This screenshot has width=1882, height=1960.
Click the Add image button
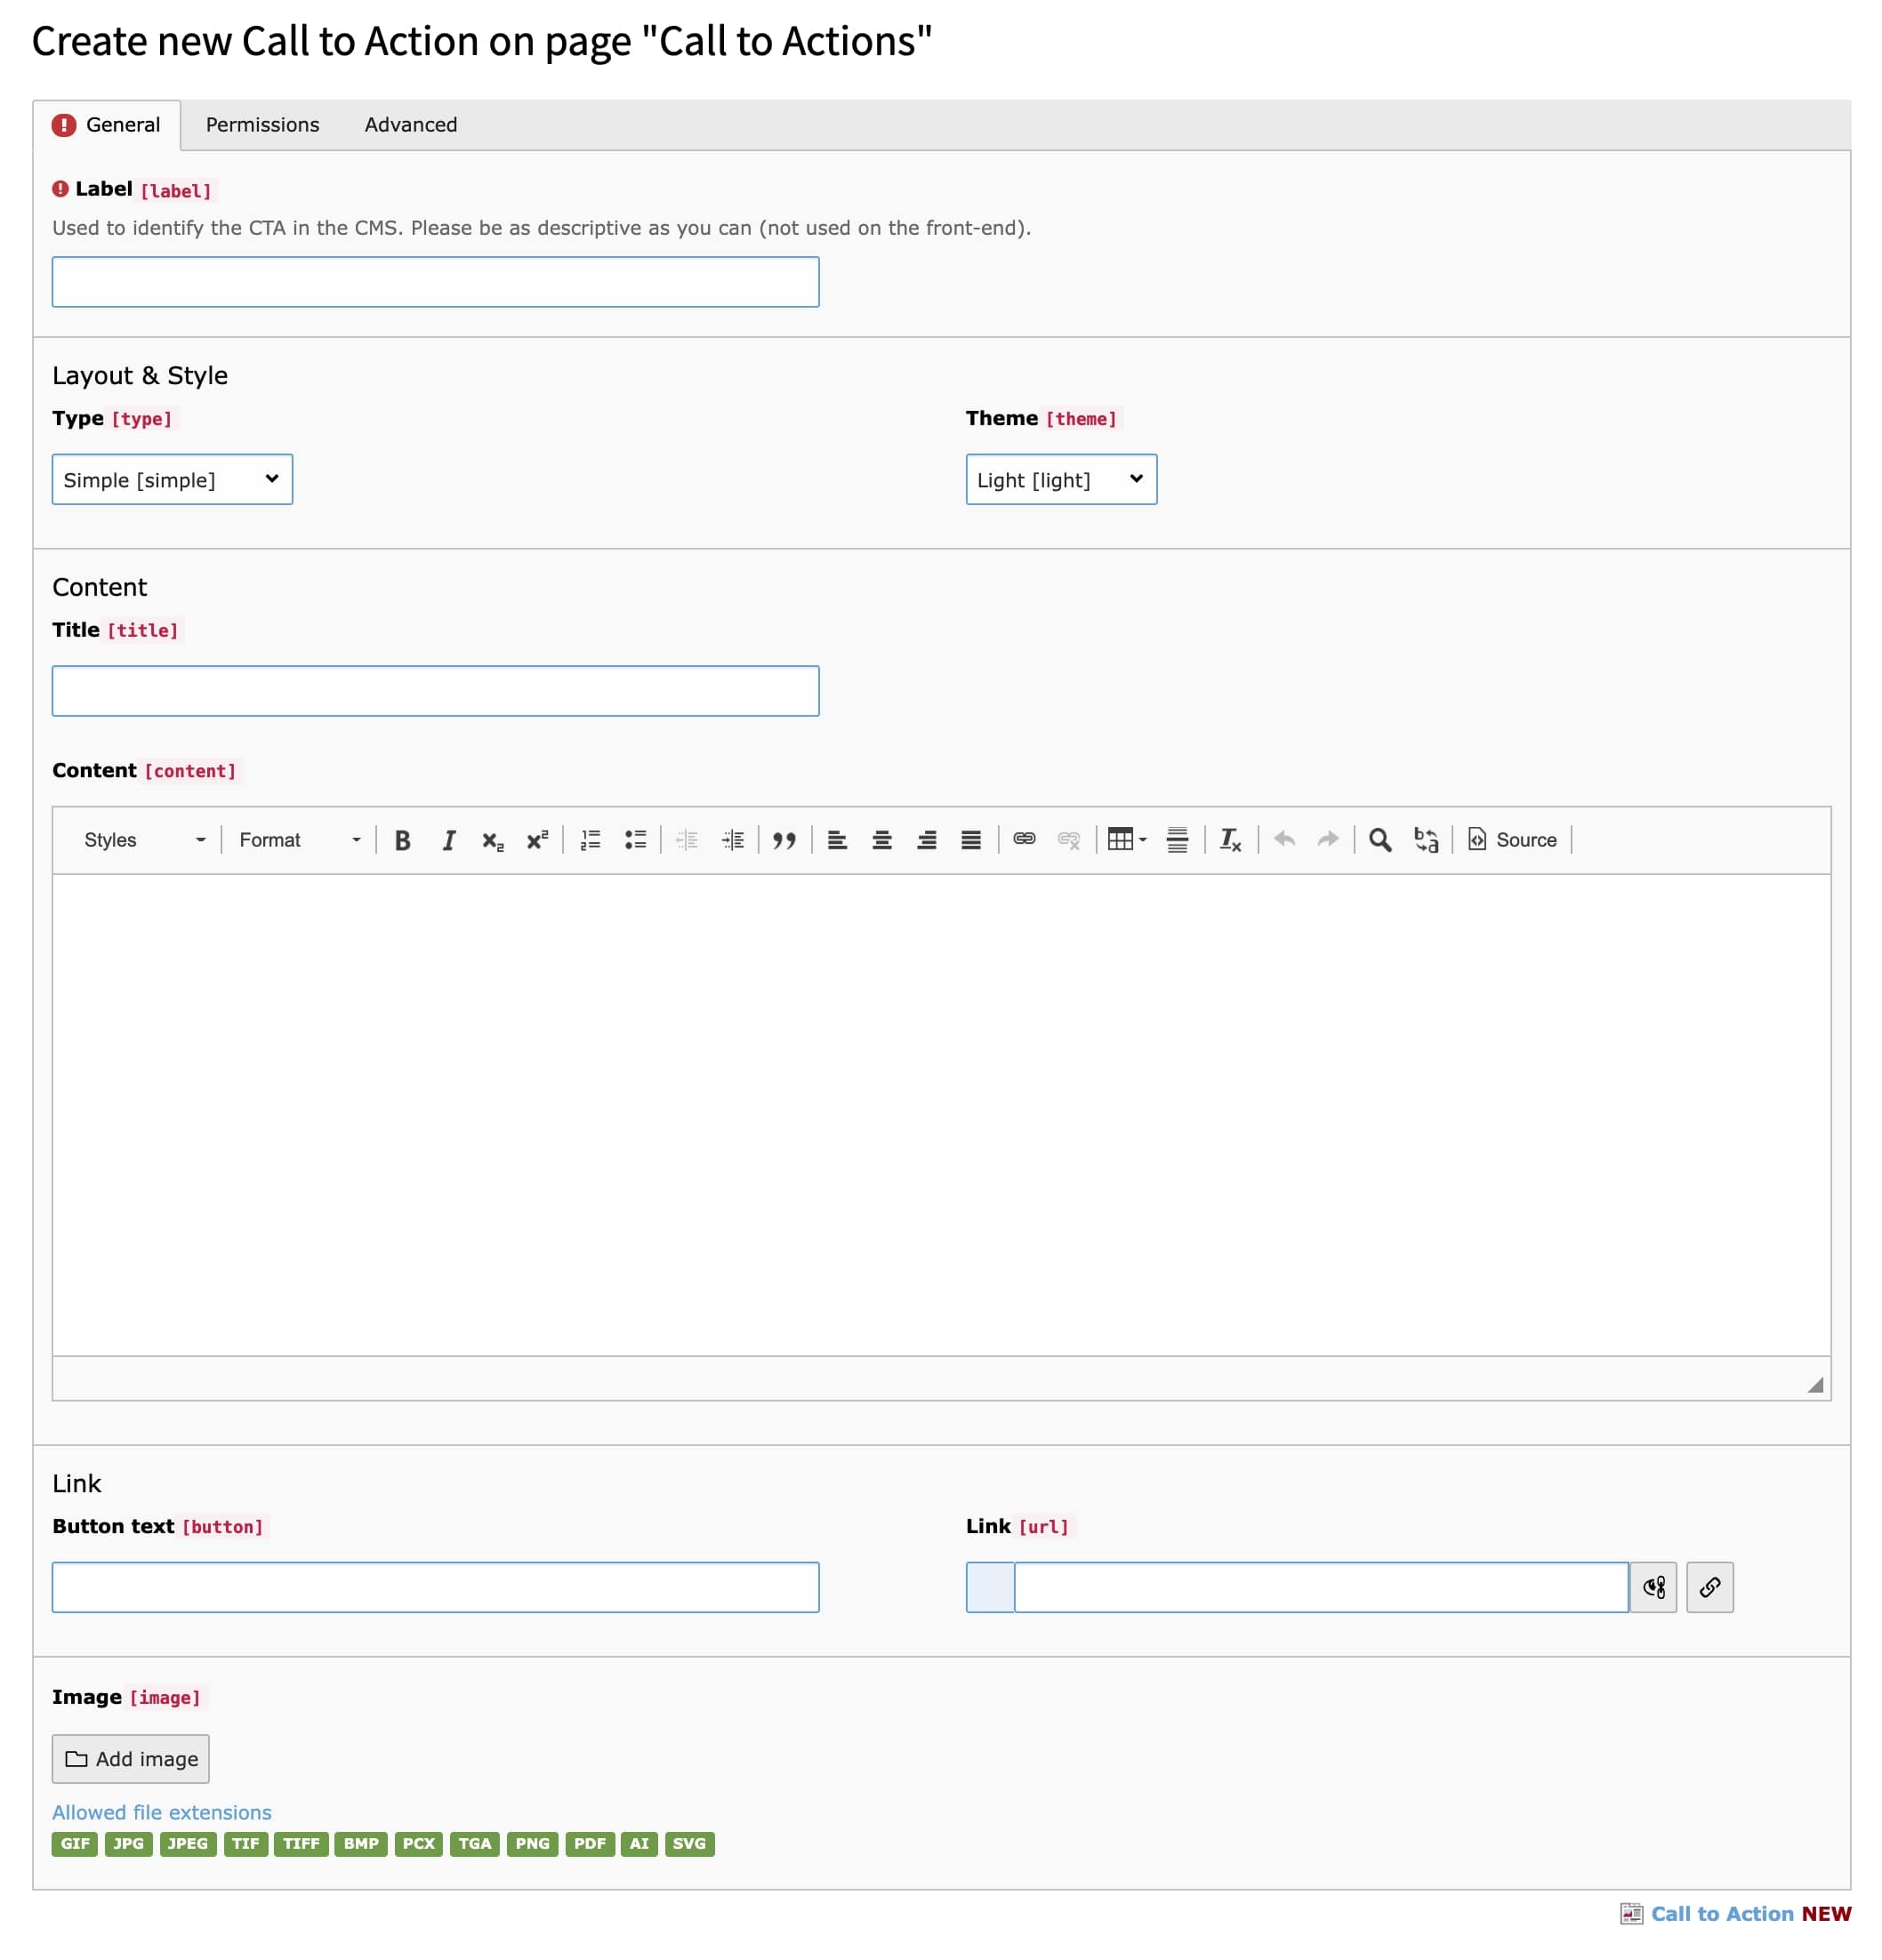[x=131, y=1759]
